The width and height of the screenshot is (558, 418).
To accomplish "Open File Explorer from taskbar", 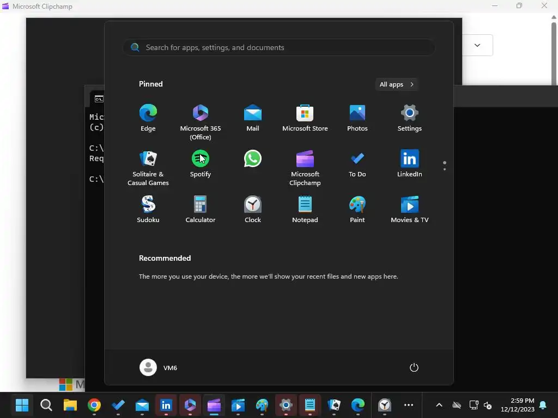I will tap(70, 405).
